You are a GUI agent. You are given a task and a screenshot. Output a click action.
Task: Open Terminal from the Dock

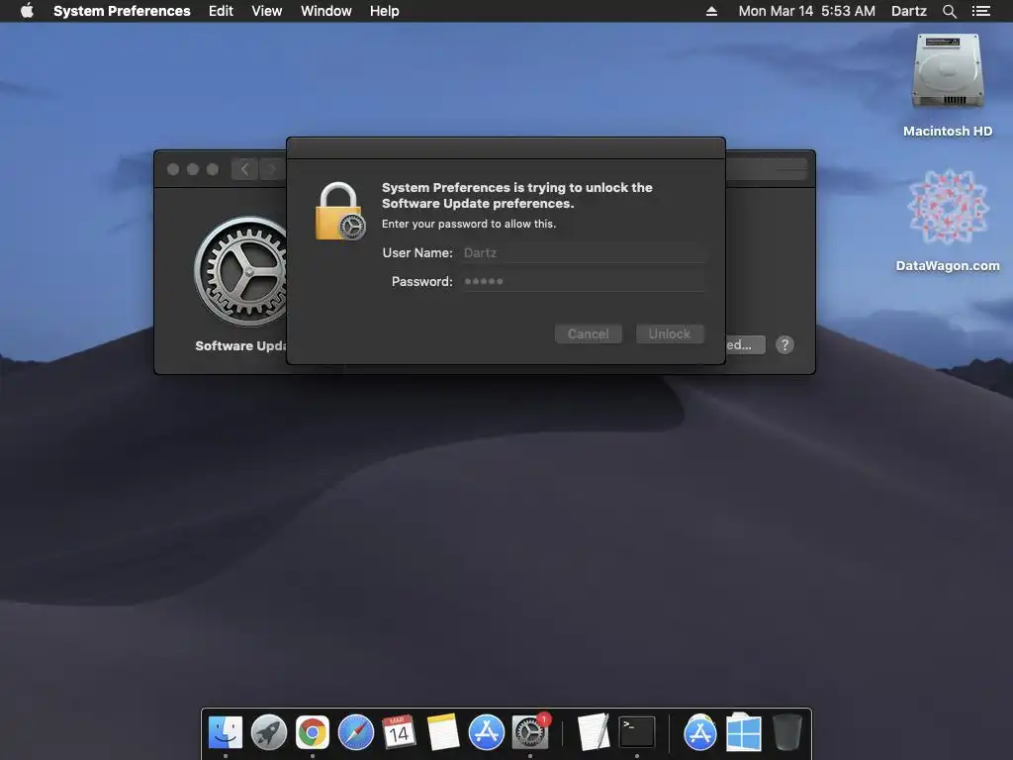coord(637,732)
